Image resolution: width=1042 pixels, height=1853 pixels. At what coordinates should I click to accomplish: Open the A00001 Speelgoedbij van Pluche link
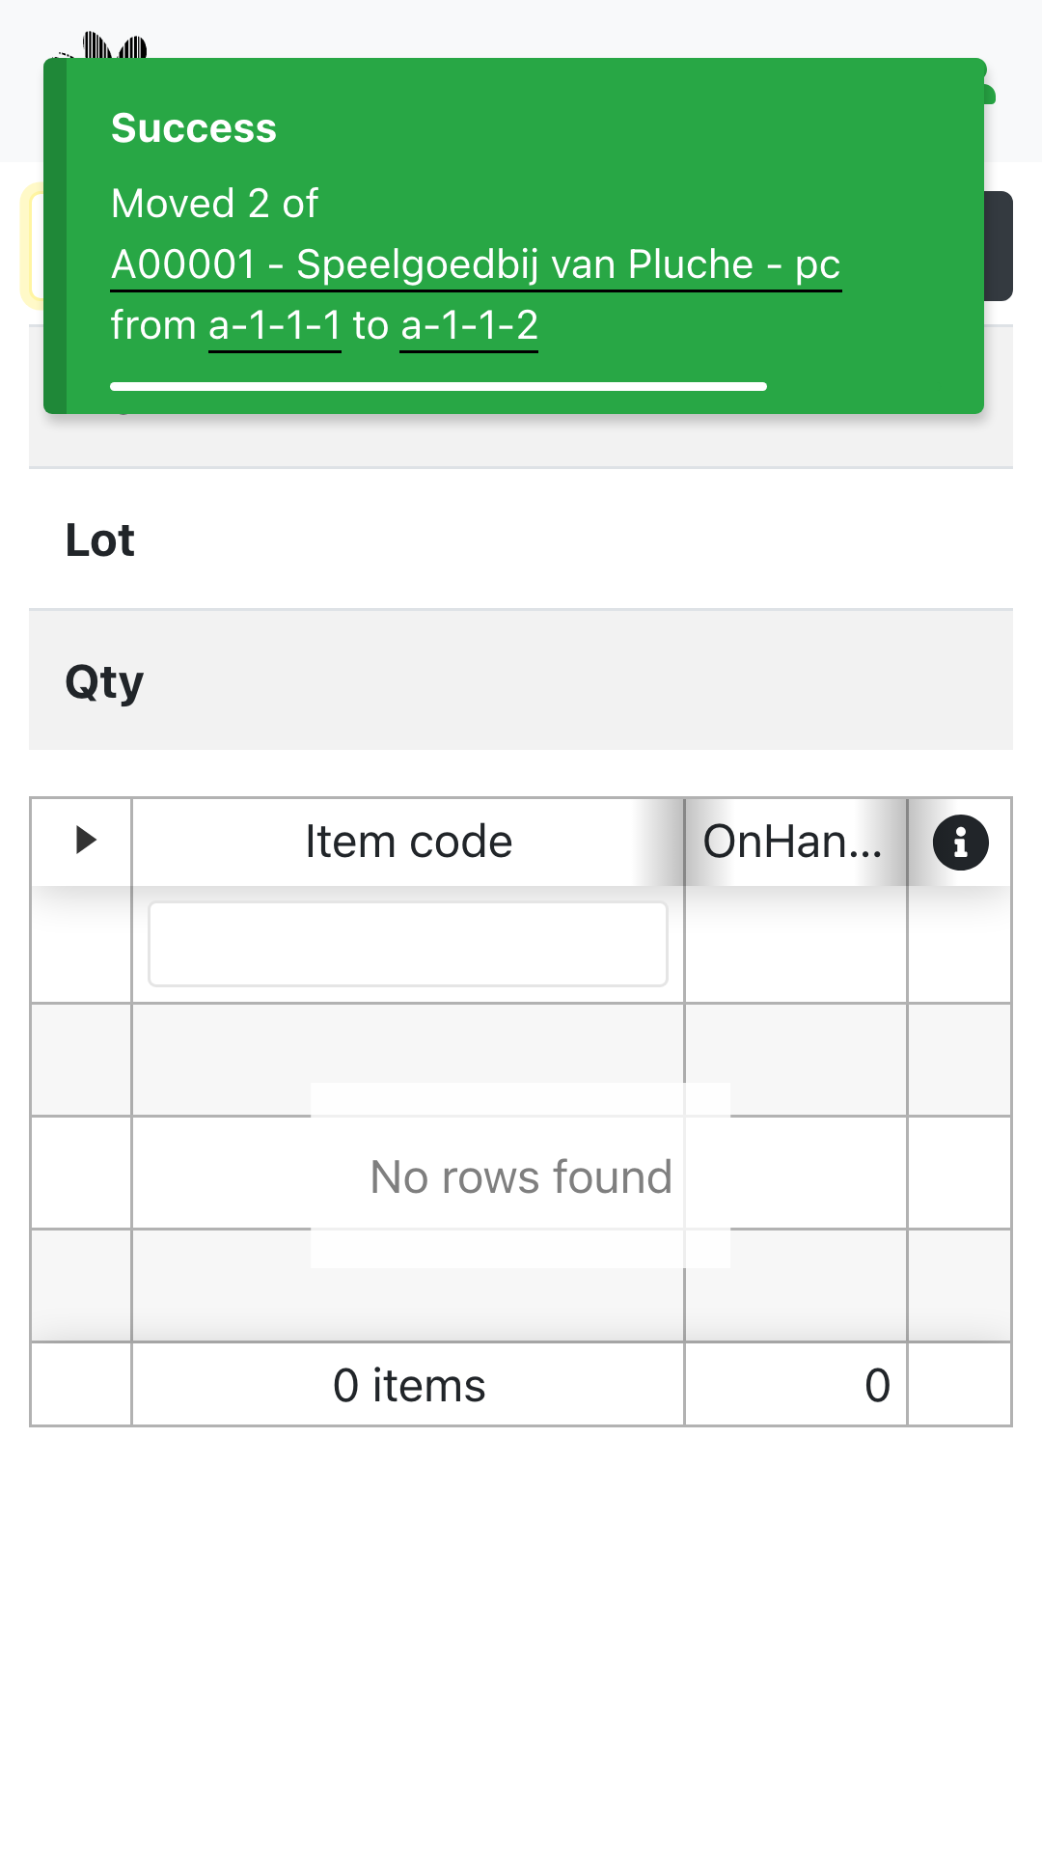tap(476, 264)
